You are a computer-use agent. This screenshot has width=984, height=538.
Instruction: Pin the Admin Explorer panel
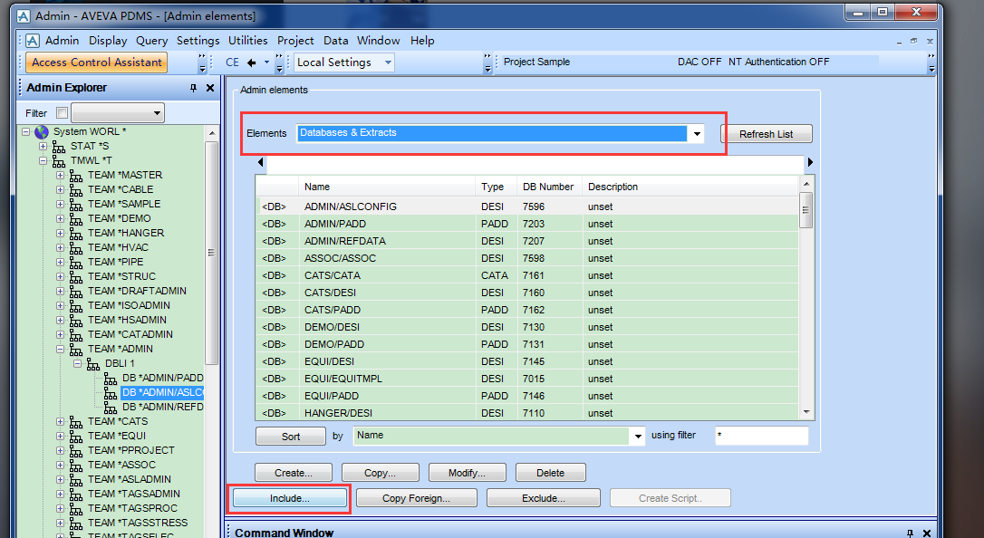pos(193,88)
